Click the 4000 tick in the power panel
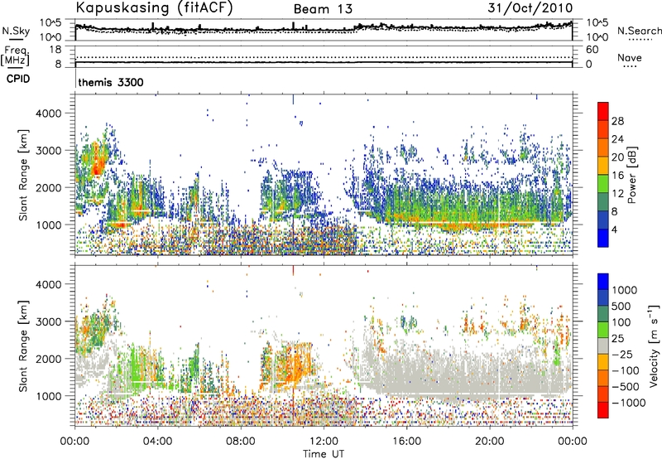 48,114
